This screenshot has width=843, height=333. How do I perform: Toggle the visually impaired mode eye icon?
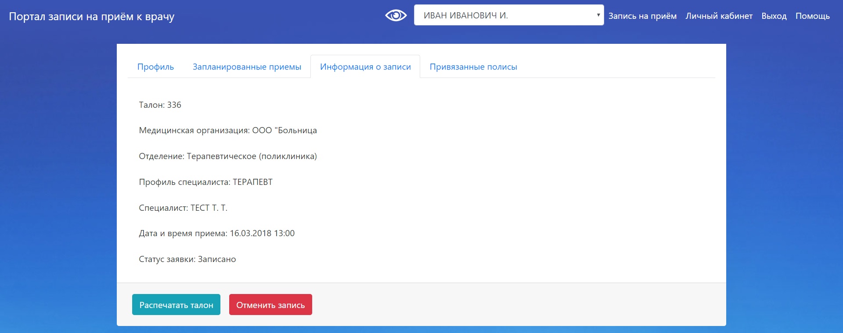[x=396, y=16]
